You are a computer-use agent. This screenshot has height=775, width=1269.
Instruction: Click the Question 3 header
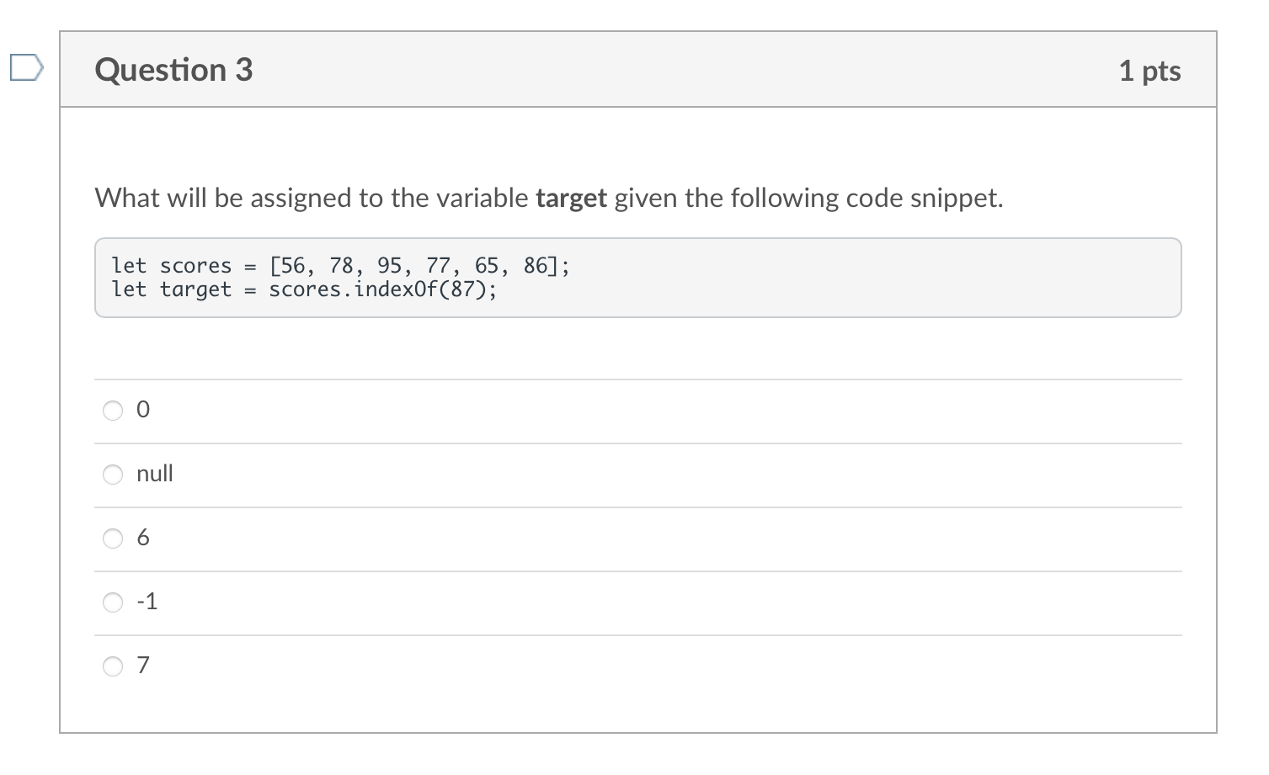coord(173,70)
